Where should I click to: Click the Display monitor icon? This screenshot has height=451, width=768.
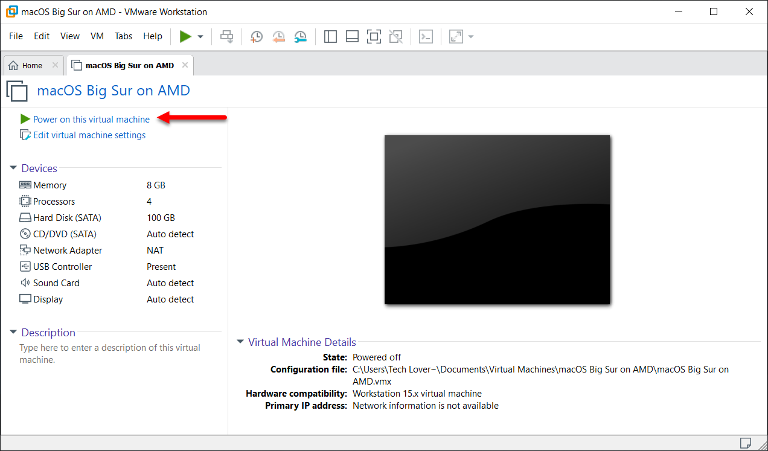(25, 299)
